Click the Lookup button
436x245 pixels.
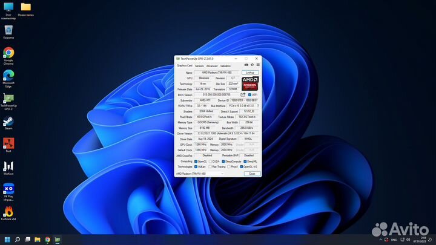point(250,73)
